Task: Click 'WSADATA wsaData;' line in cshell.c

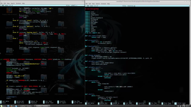Action: click(x=13, y=73)
